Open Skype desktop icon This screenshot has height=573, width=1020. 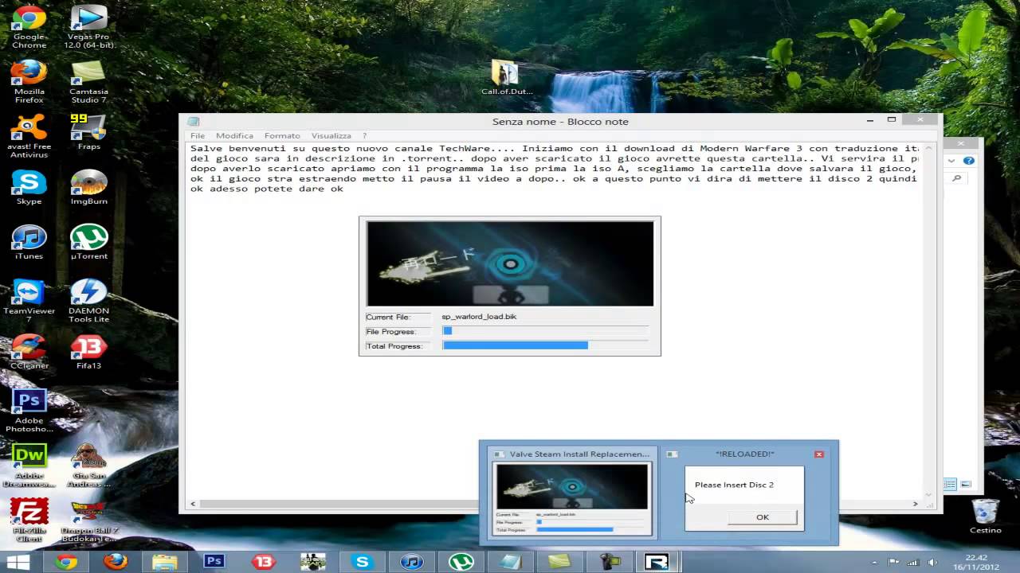click(x=29, y=187)
